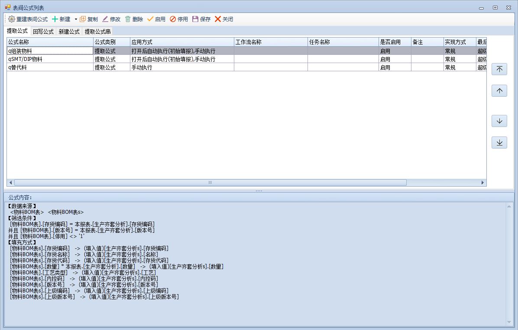Click the splitter grip above 公式内容
Viewport: 518px width, 330px height.
click(259, 190)
